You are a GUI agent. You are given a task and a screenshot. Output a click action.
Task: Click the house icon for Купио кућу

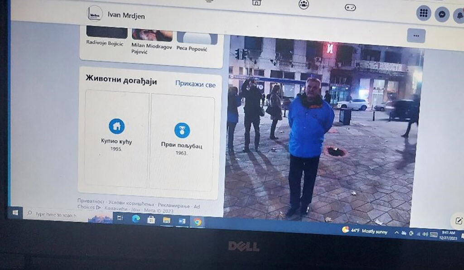click(116, 126)
